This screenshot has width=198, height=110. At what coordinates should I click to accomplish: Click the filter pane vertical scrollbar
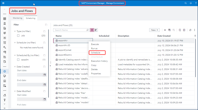(x=48, y=64)
